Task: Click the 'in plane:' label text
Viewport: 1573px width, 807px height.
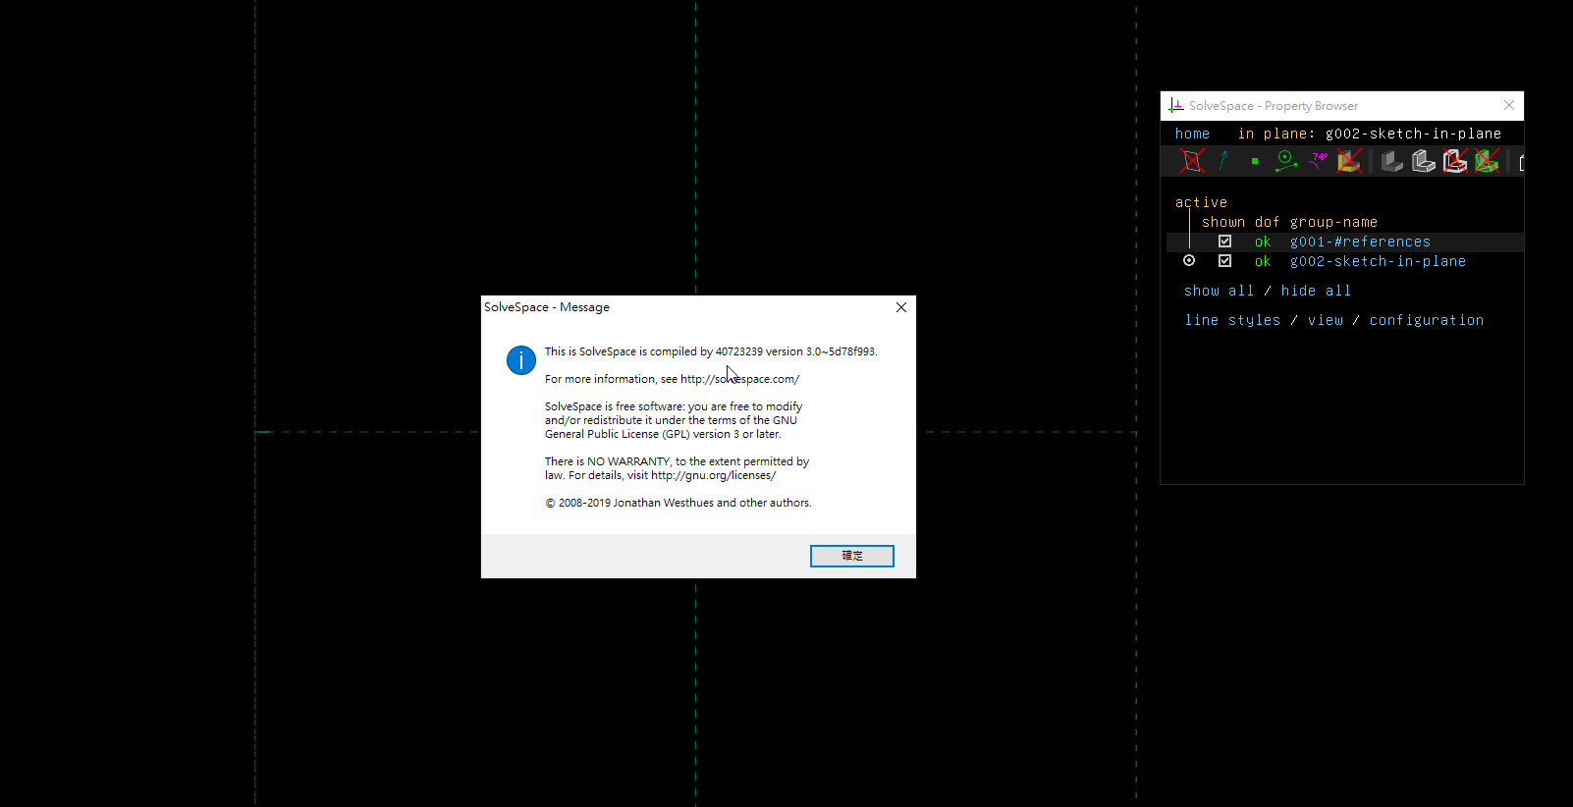Action: (x=1275, y=134)
